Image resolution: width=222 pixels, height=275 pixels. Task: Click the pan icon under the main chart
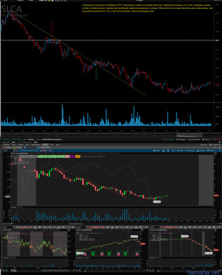4,224
